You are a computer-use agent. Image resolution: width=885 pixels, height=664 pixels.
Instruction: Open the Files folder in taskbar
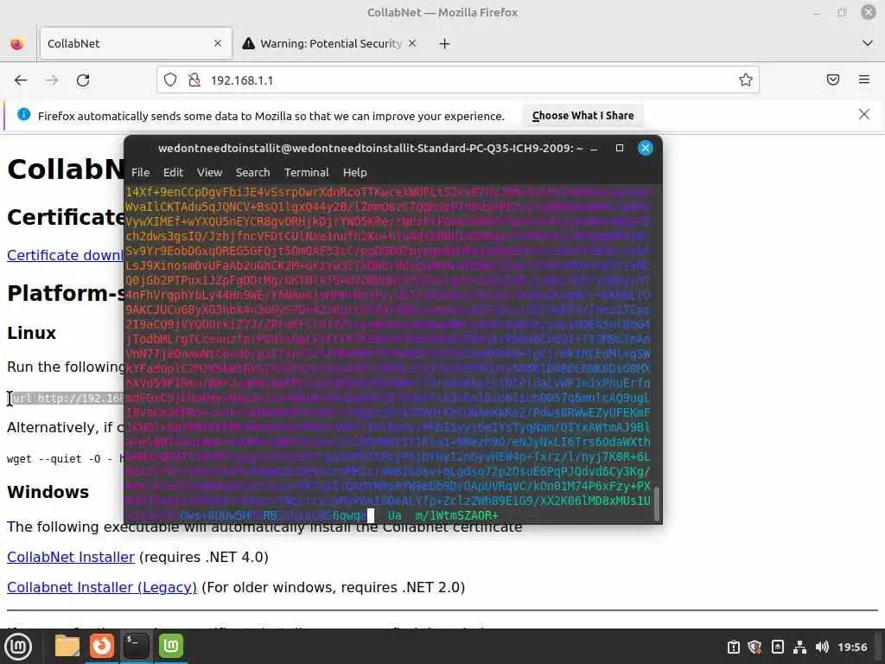coord(67,646)
